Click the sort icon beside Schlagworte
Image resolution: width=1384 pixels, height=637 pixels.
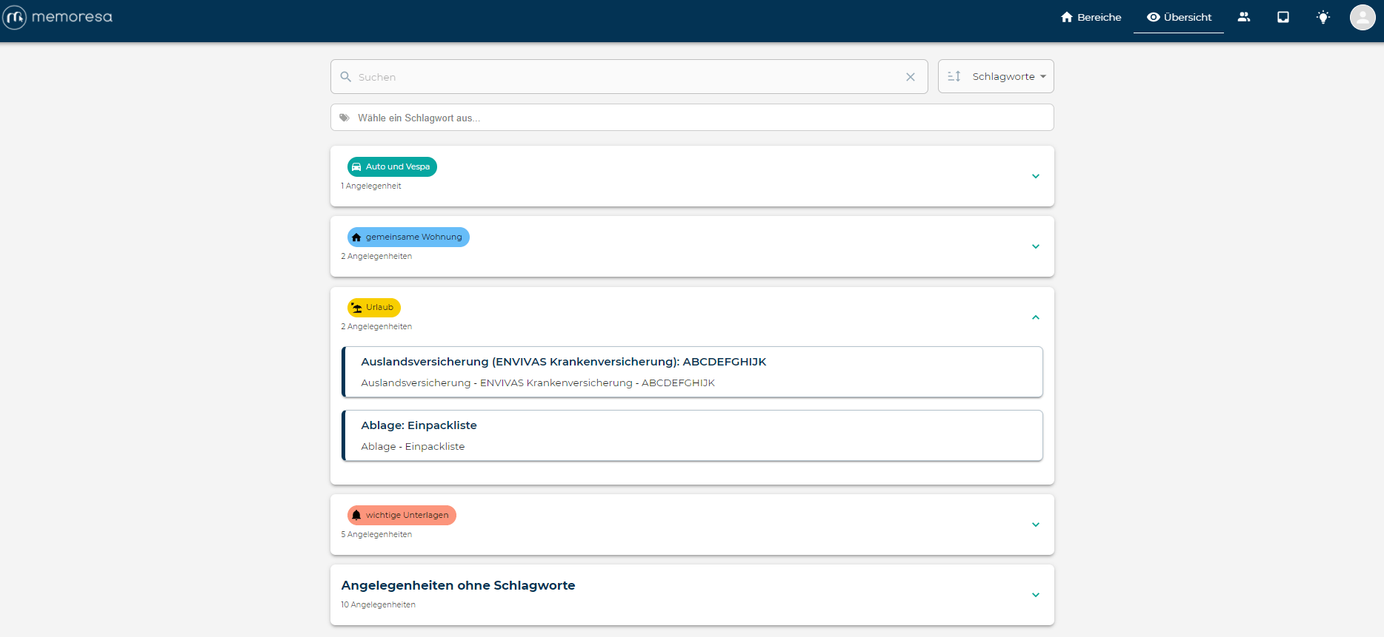coord(954,76)
